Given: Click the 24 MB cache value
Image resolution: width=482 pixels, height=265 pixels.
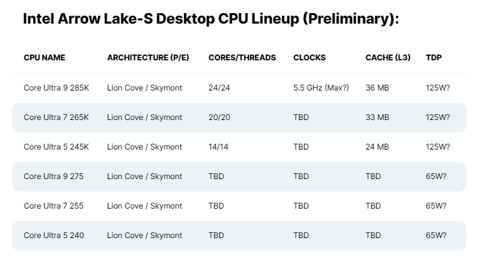Looking at the screenshot, I should coord(377,147).
